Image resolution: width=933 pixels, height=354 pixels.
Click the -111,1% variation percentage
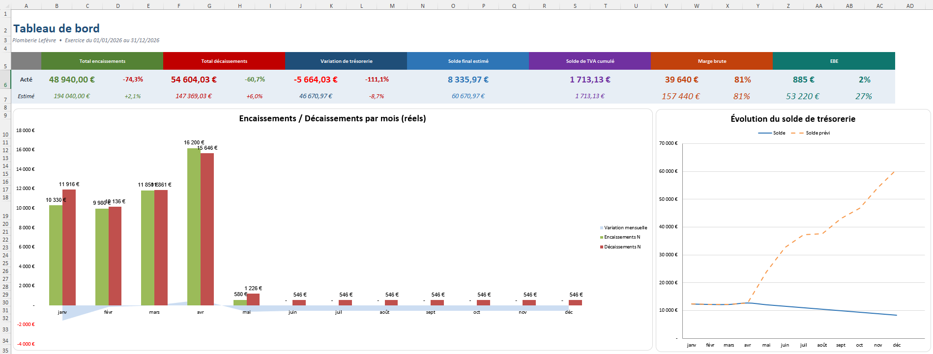[x=377, y=80]
